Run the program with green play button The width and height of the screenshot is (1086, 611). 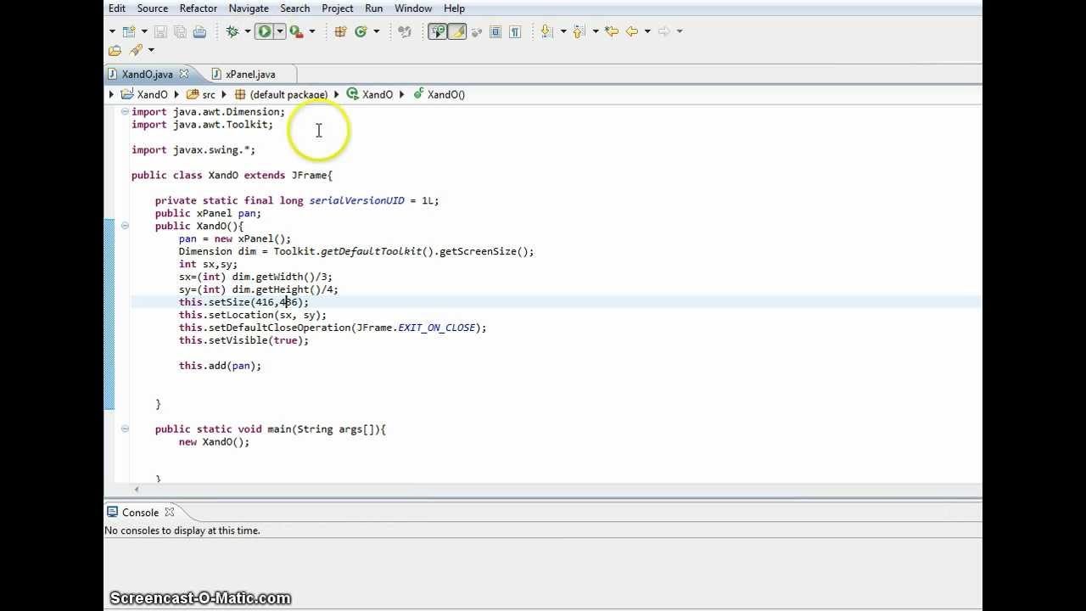pos(264,31)
